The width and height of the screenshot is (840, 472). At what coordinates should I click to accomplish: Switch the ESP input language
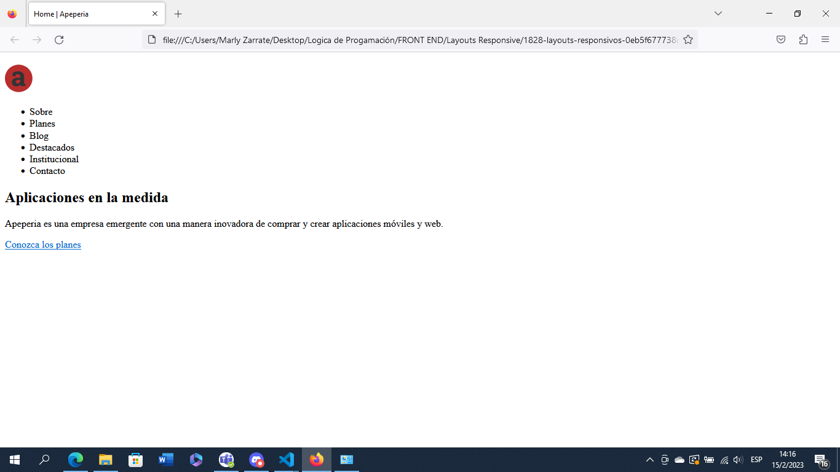756,460
